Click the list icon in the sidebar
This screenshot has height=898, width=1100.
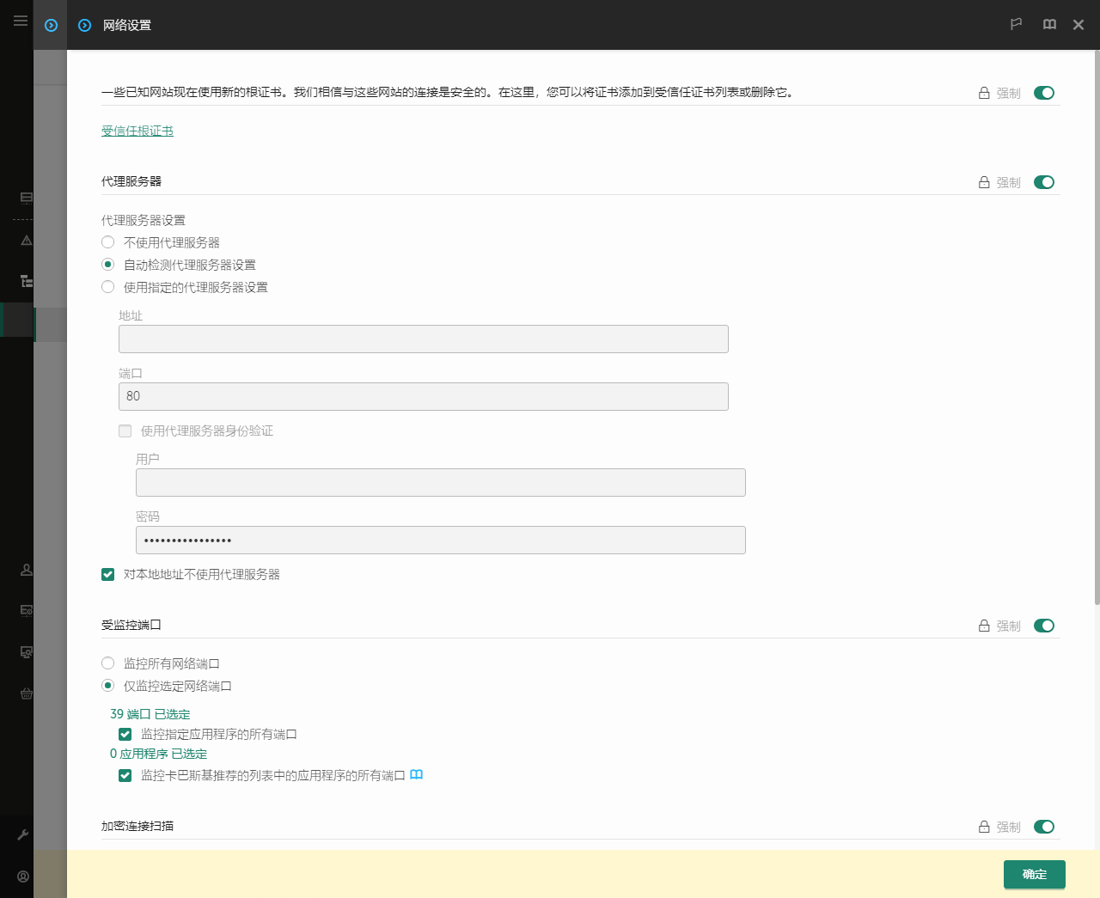tap(27, 198)
